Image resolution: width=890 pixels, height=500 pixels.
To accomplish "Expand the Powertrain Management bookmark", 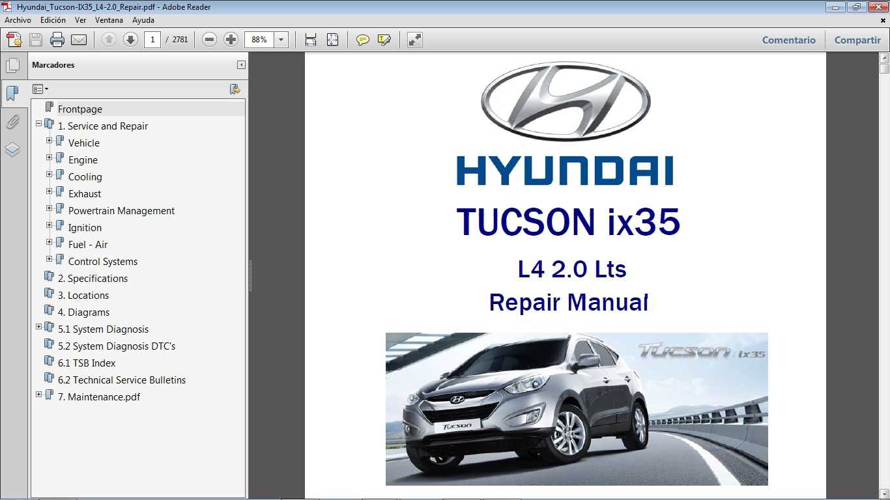I will coord(49,208).
